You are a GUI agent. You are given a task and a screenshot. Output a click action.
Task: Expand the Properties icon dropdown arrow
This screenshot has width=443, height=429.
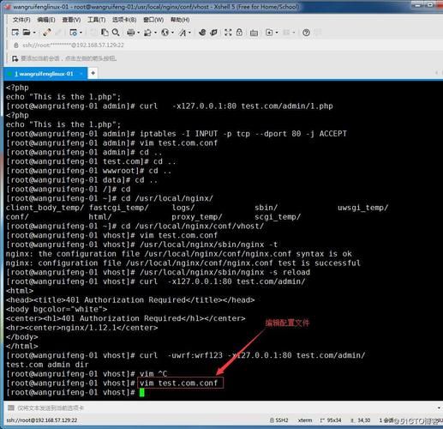(81, 33)
